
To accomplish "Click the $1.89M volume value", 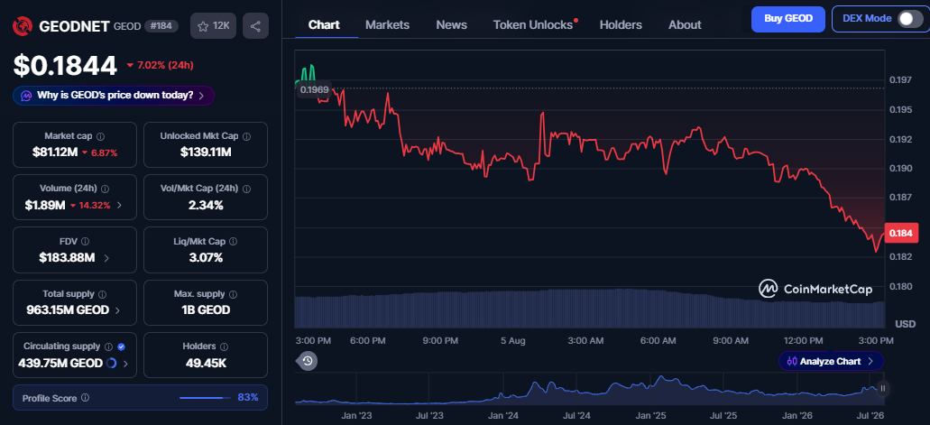I will click(45, 206).
